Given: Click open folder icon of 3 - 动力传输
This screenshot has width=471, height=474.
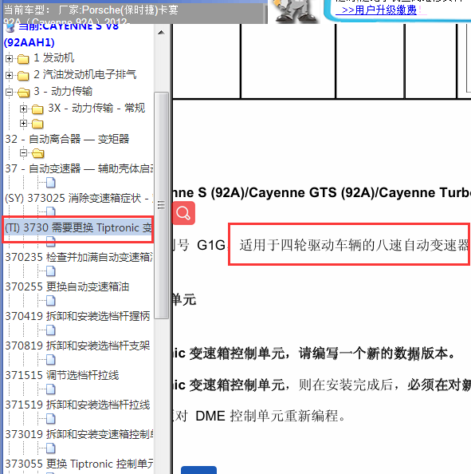Looking at the screenshot, I should tap(24, 93).
